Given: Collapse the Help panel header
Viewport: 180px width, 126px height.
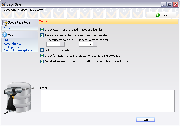Looking at the screenshot, I should pyautogui.click(x=20, y=35).
